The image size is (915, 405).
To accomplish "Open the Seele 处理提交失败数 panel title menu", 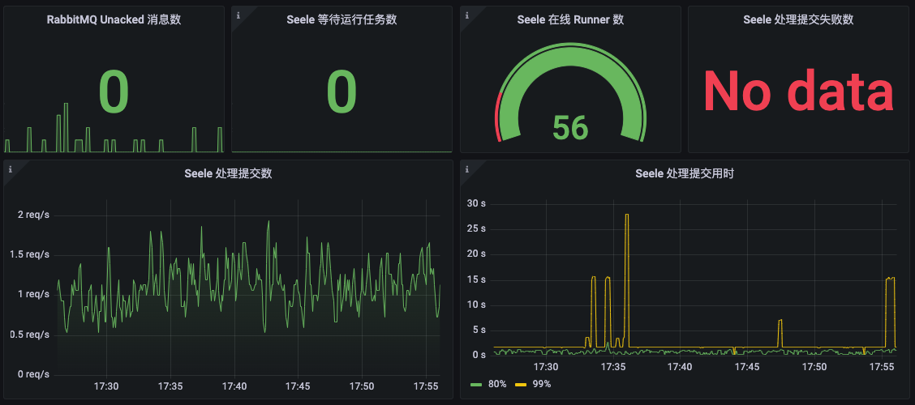I will [798, 19].
